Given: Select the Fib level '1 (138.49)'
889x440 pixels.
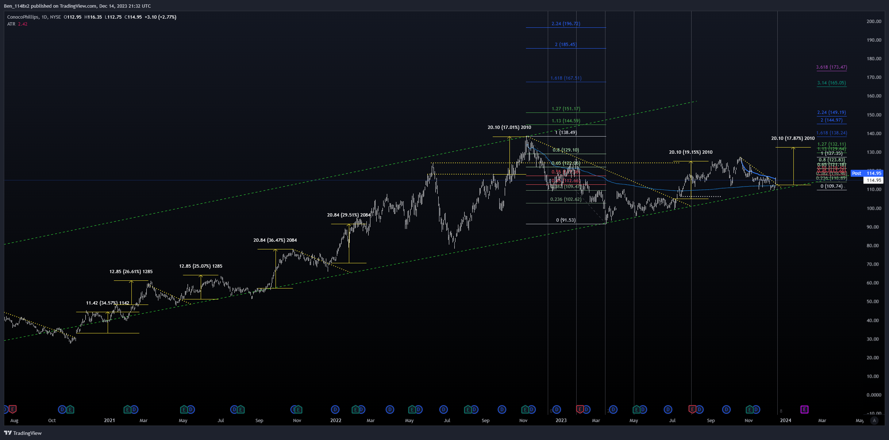Looking at the screenshot, I should click(566, 132).
